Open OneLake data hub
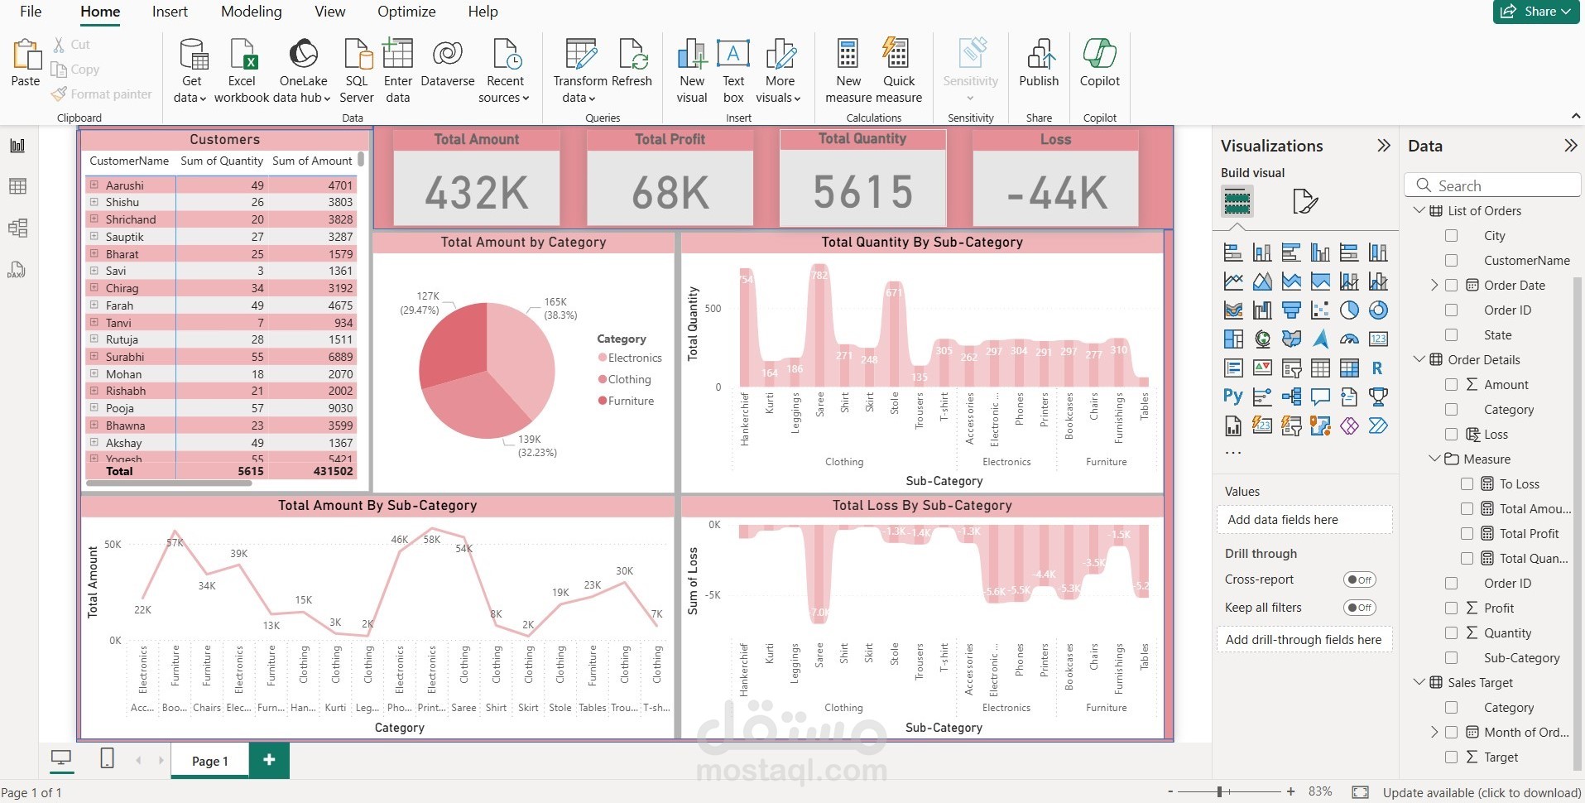 [x=304, y=70]
